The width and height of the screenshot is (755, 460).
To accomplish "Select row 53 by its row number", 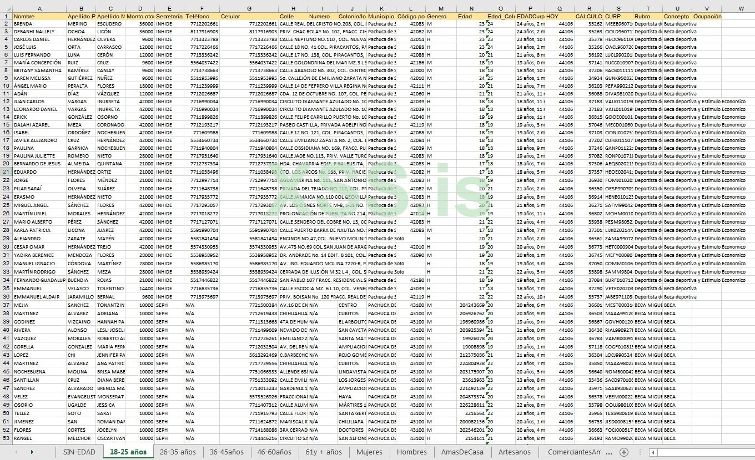I will (6, 438).
